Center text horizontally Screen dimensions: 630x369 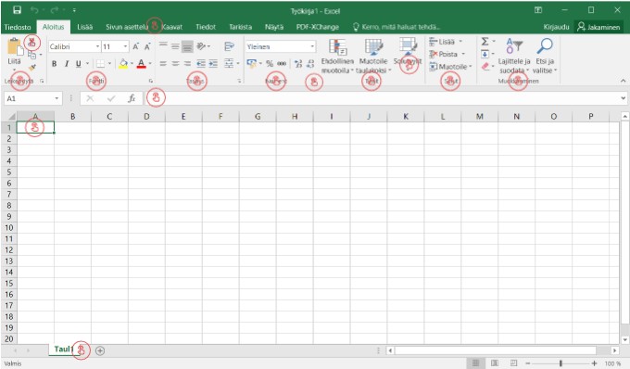coord(175,64)
